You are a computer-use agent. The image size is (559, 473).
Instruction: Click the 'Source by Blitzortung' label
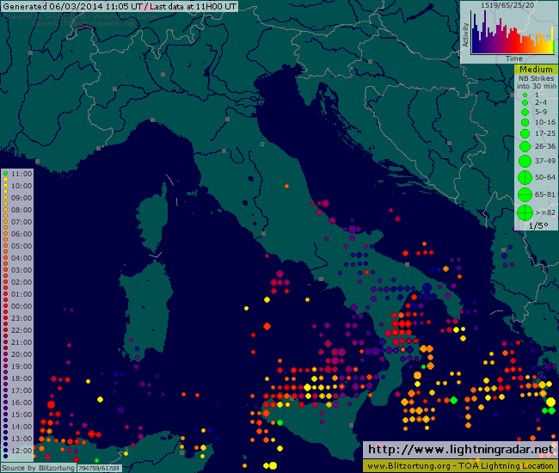click(38, 468)
